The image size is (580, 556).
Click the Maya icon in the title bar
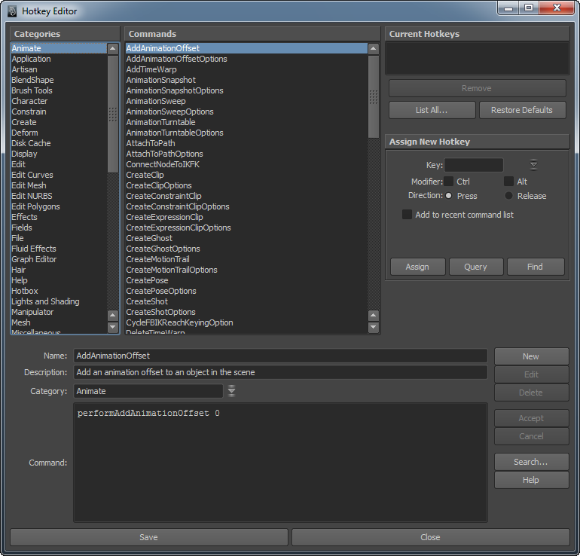(x=11, y=11)
